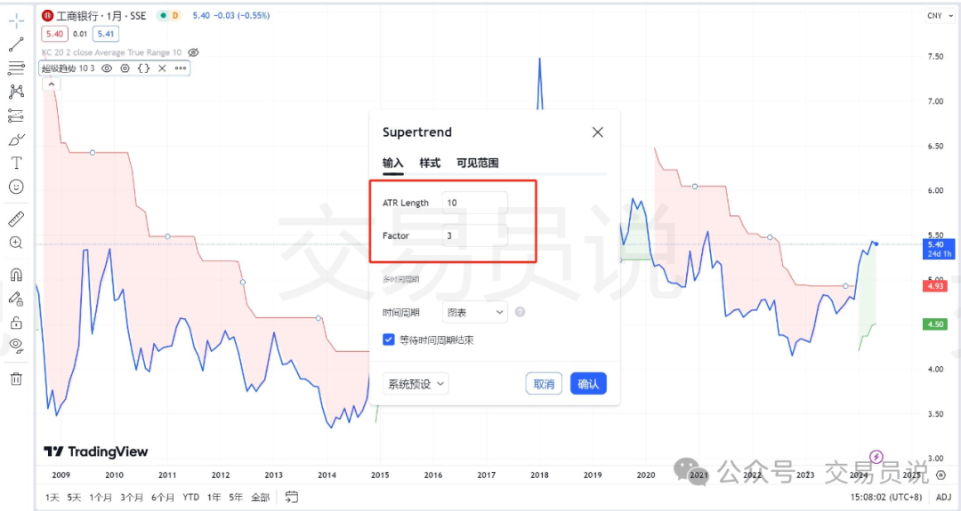Show the hidden KC indicator
The width and height of the screenshot is (961, 511).
[x=194, y=52]
